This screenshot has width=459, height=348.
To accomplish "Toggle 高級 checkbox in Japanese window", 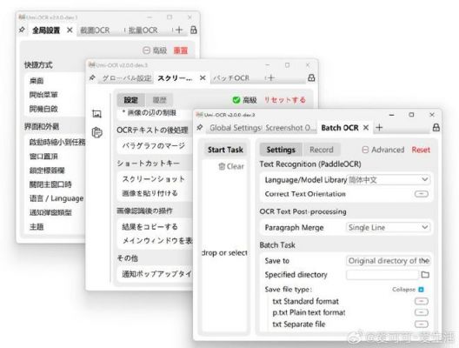I will (236, 100).
